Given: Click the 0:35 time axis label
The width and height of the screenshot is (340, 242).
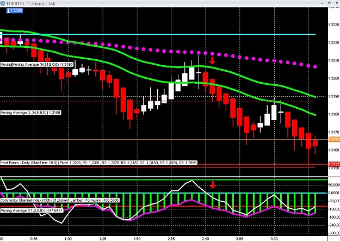Looking at the screenshot, I should 34,239.
